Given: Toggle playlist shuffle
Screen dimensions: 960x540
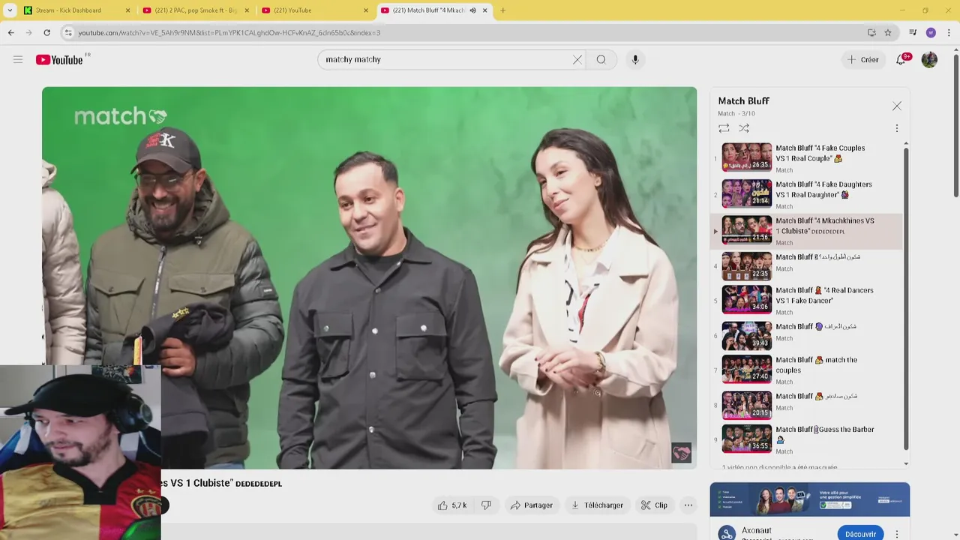Looking at the screenshot, I should tap(744, 128).
